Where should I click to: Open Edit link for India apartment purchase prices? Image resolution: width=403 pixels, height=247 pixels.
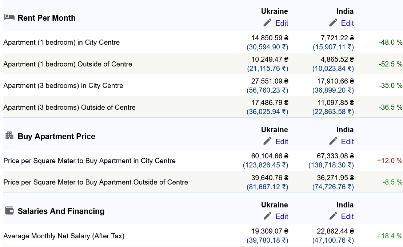347,141
